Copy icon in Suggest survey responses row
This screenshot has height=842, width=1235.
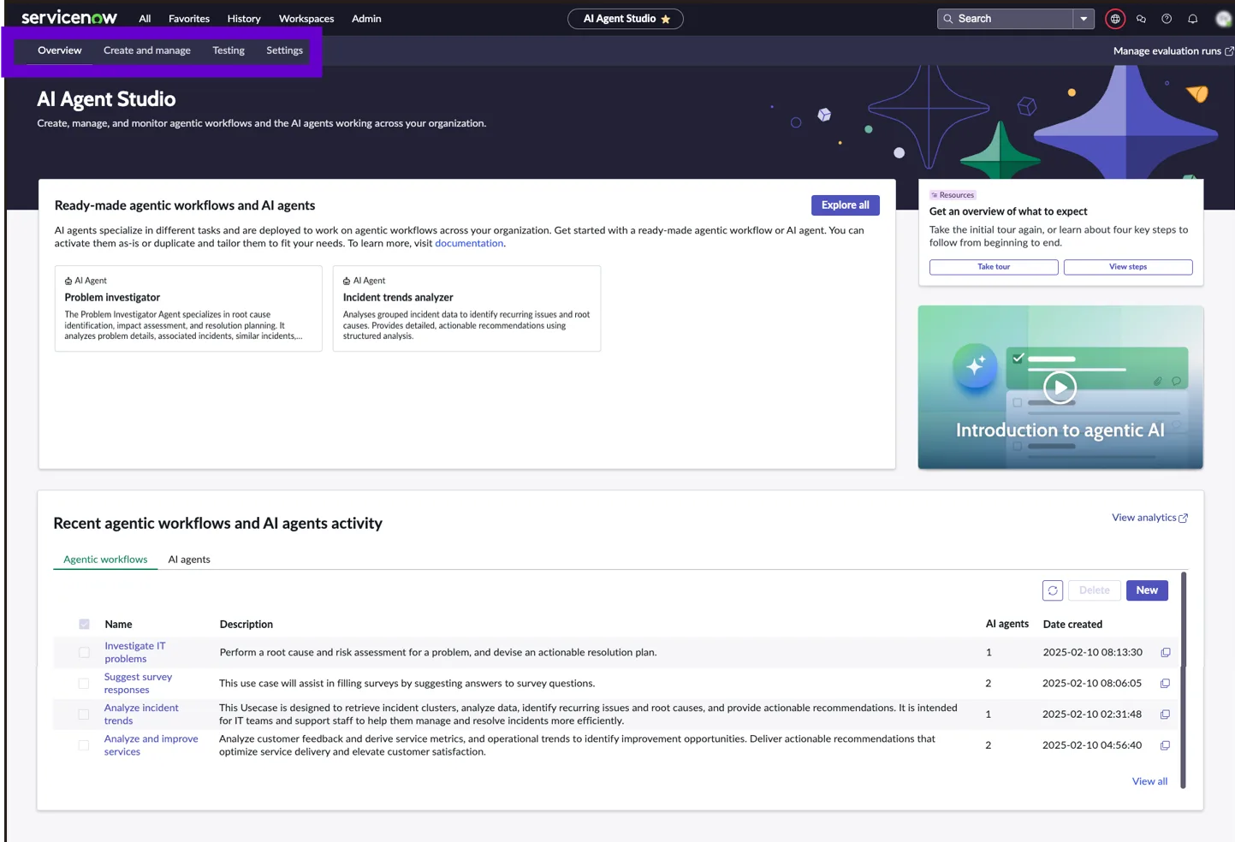click(x=1165, y=684)
